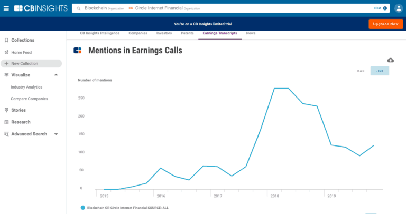Screen dimensions: 406x214
Task: Collapse the Visualize section arrow
Action: point(56,75)
